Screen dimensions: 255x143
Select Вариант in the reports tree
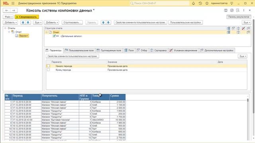point(24,36)
